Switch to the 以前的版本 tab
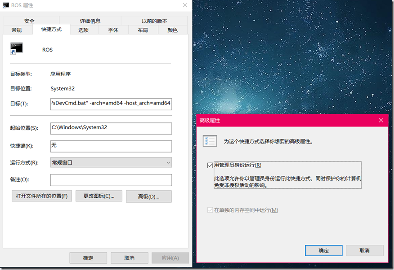The image size is (394, 270). (x=154, y=21)
